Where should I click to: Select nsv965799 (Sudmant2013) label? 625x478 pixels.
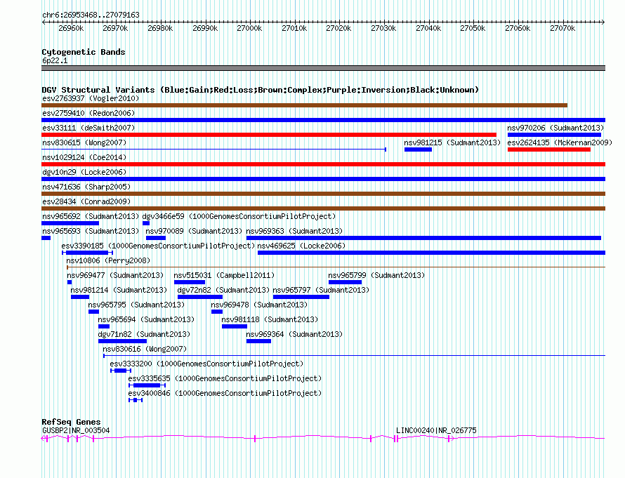click(376, 275)
